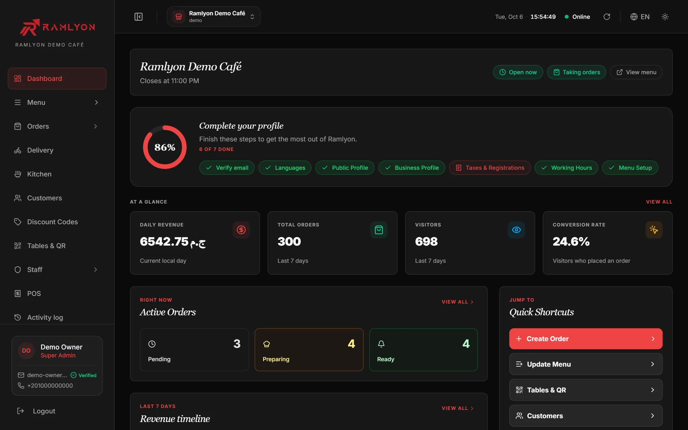Image resolution: width=688 pixels, height=430 pixels.
Task: Open Activity log history icon
Action: coord(18,317)
